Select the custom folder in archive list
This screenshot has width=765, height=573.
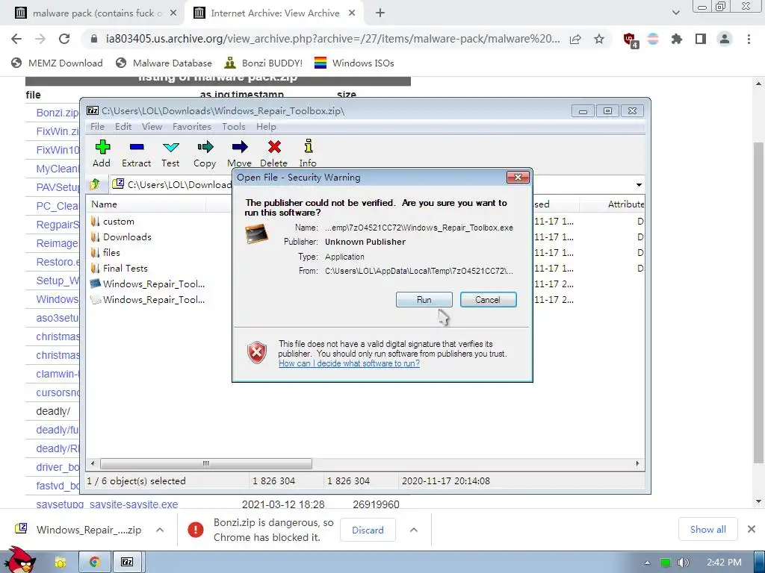pyautogui.click(x=113, y=221)
